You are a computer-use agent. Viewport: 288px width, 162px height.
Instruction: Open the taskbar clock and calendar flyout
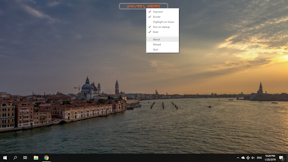[270, 158]
